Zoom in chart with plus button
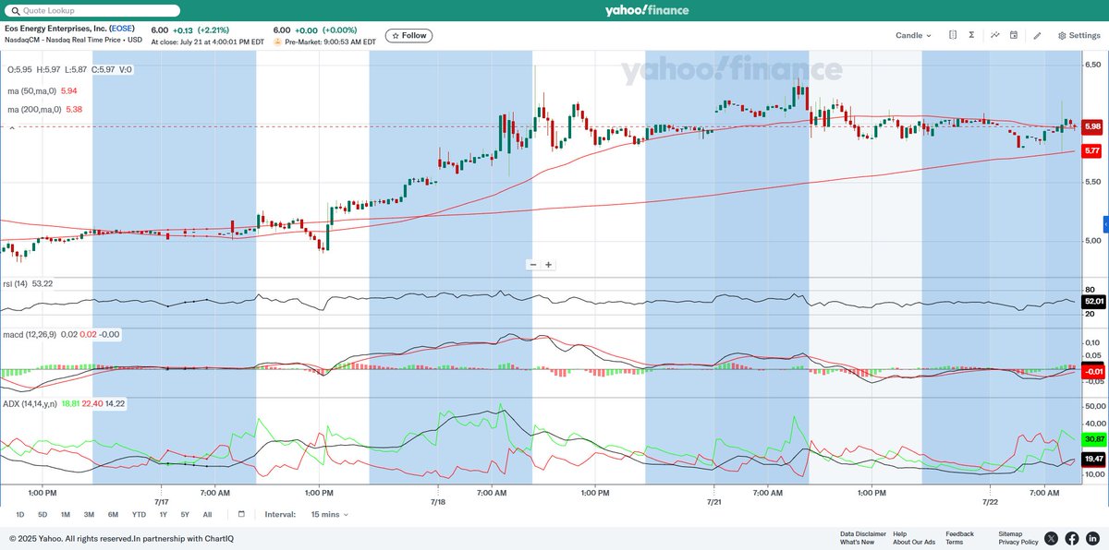This screenshot has width=1109, height=550. click(548, 264)
